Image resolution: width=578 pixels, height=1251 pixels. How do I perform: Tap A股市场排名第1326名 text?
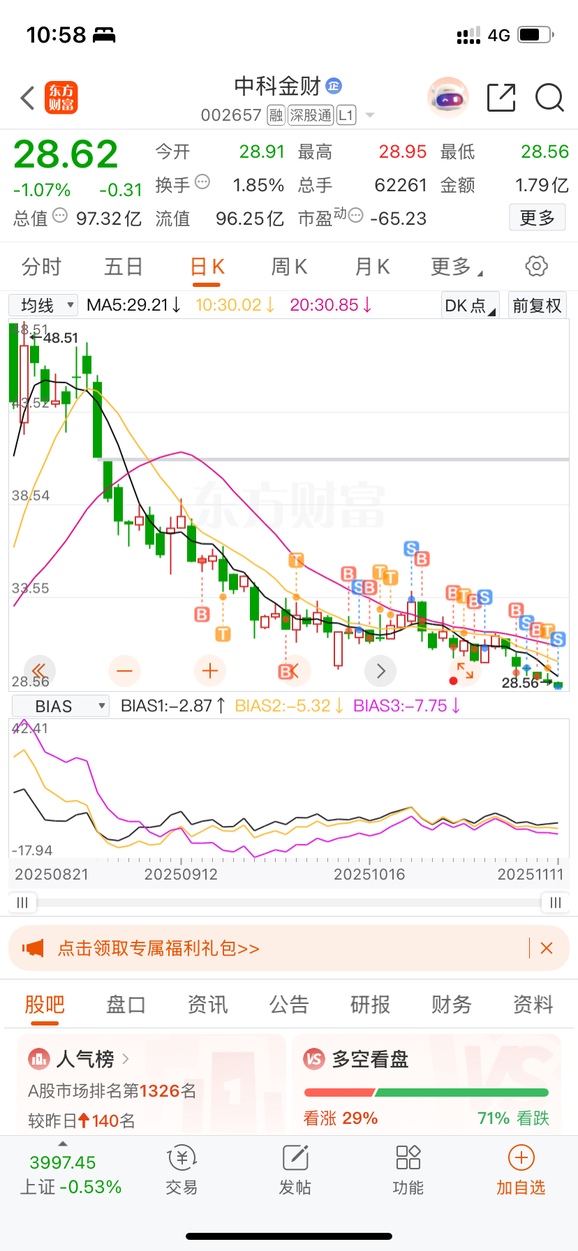tap(112, 1091)
